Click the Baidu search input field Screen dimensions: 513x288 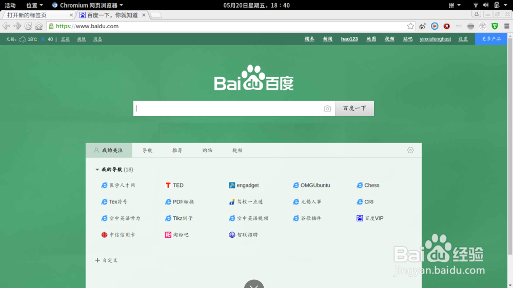click(228, 108)
